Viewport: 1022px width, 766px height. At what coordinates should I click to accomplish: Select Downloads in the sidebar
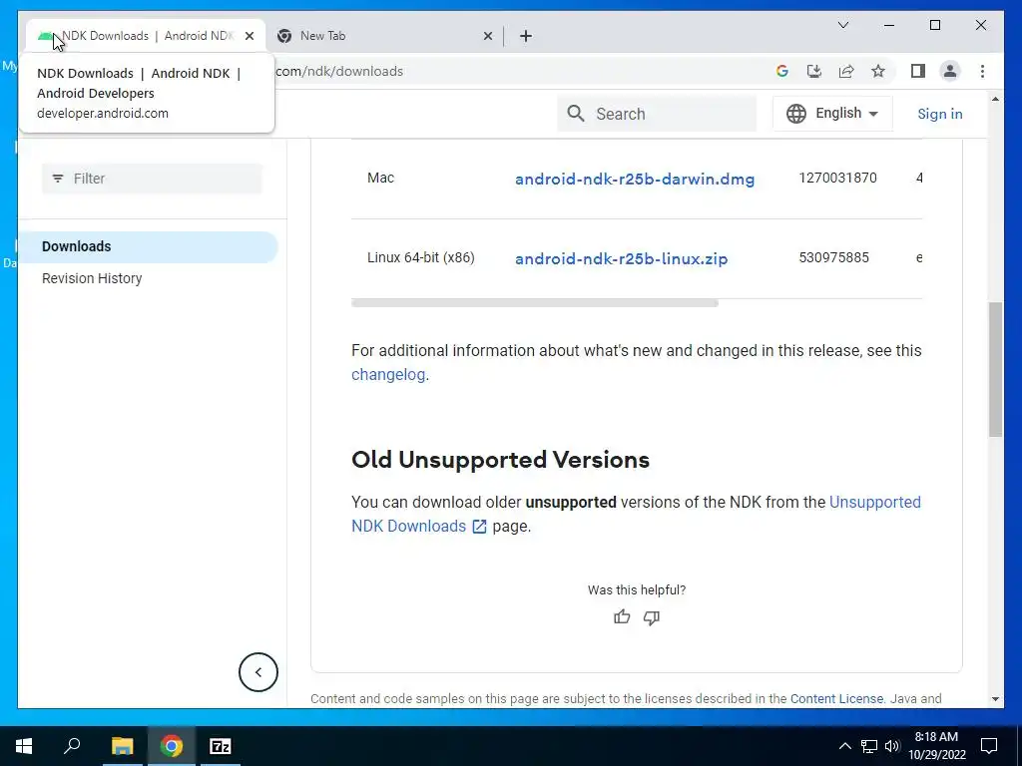149,247
